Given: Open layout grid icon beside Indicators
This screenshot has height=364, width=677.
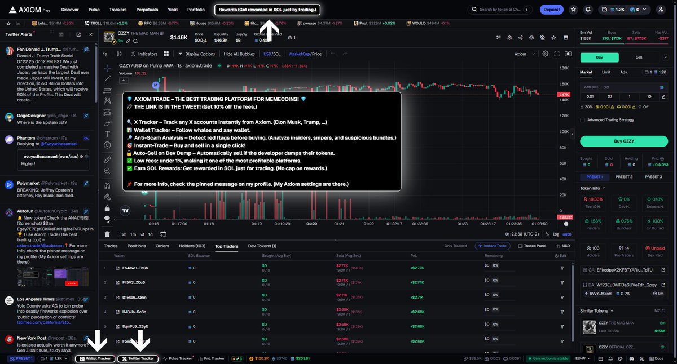Looking at the screenshot, I should tap(166, 54).
